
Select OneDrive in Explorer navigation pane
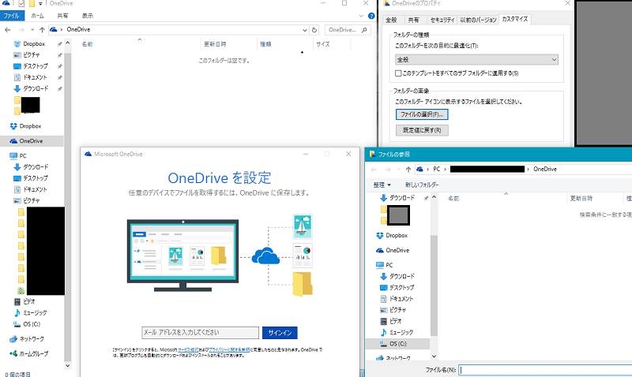coord(31,141)
